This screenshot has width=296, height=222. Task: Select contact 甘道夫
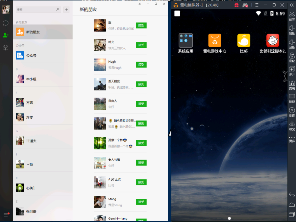[43, 141]
